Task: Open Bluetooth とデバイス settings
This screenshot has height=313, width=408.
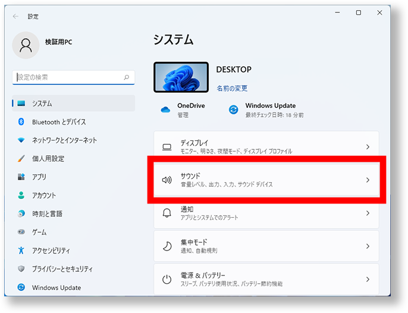Action: [x=74, y=121]
